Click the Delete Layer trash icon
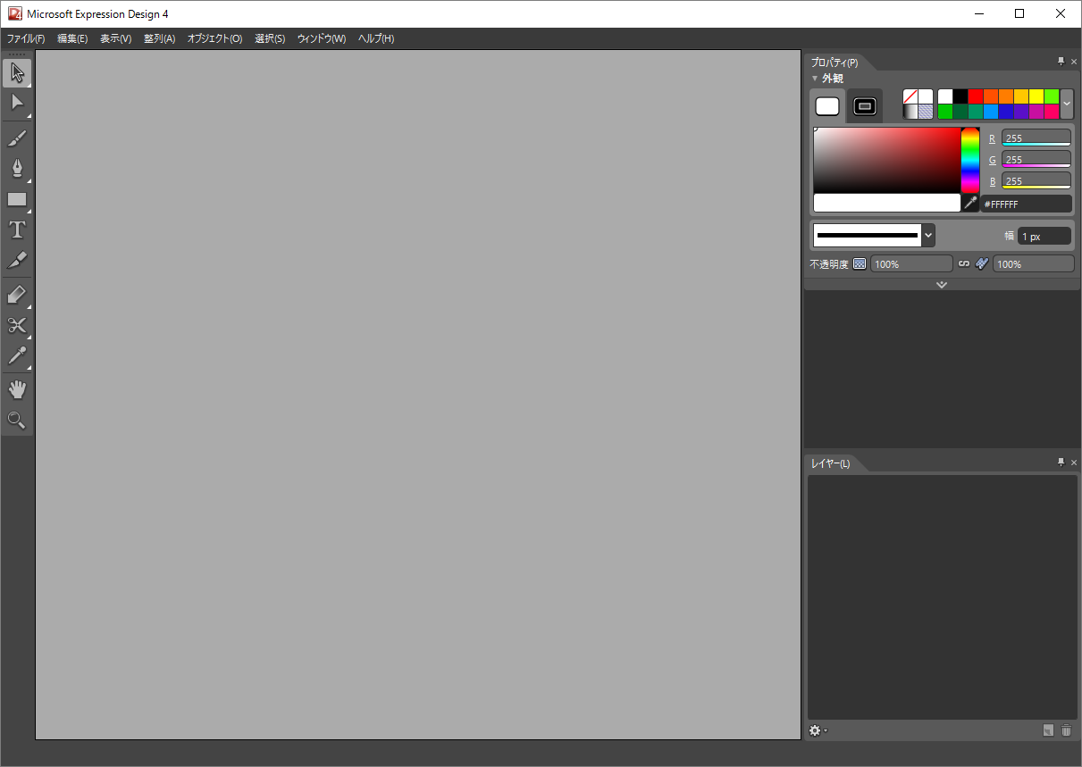 (1066, 730)
